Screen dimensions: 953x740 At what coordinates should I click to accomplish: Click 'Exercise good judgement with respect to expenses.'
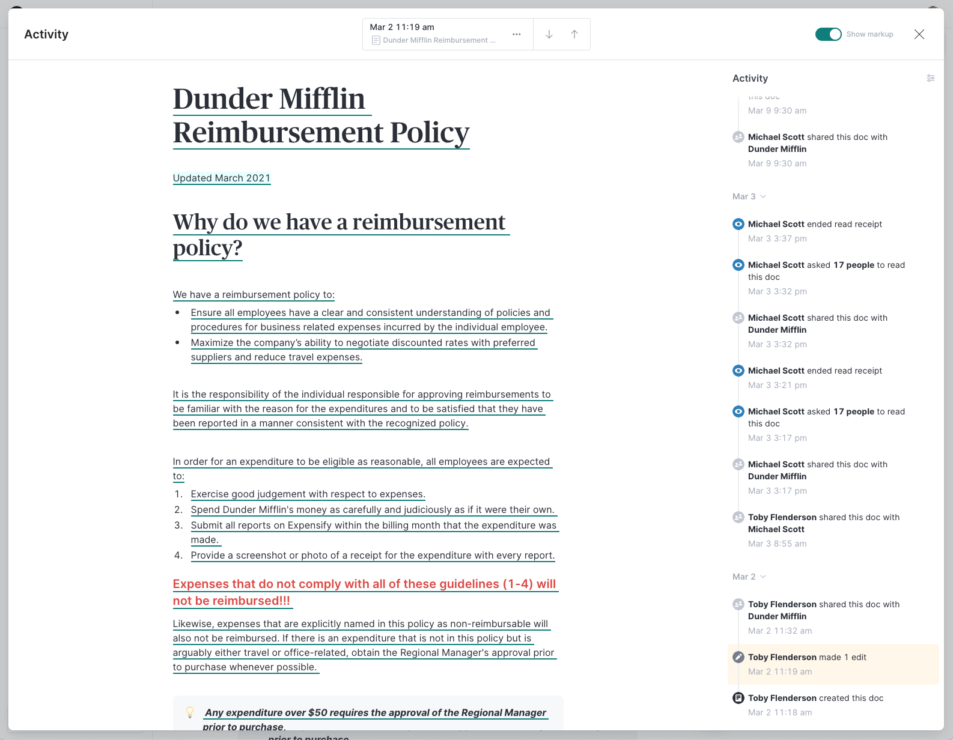coord(308,494)
